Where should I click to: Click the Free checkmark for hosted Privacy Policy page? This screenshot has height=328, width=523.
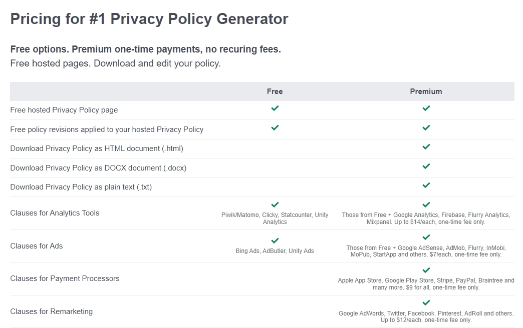tap(275, 108)
